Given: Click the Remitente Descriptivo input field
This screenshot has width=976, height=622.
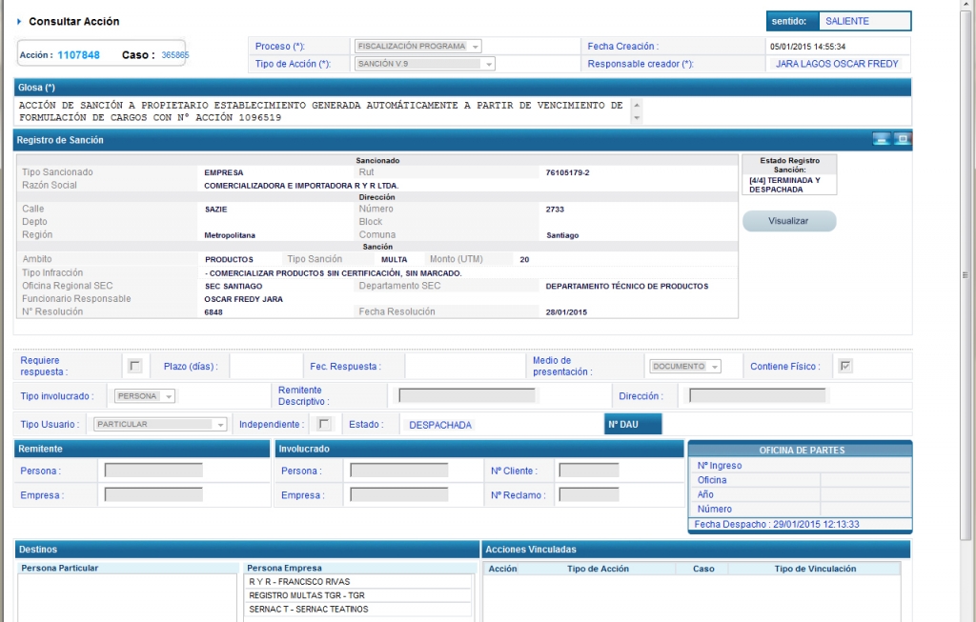Looking at the screenshot, I should (467, 395).
